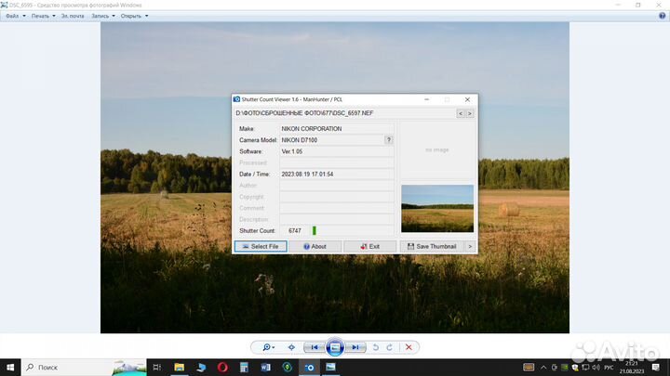Image resolution: width=670 pixels, height=376 pixels.
Task: Open the Печать menu
Action: click(43, 16)
